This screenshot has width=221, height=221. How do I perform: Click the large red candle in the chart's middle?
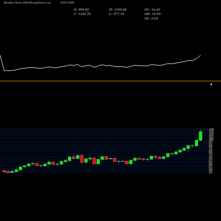(82, 159)
